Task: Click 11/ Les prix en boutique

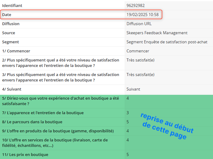Action: 25,154
